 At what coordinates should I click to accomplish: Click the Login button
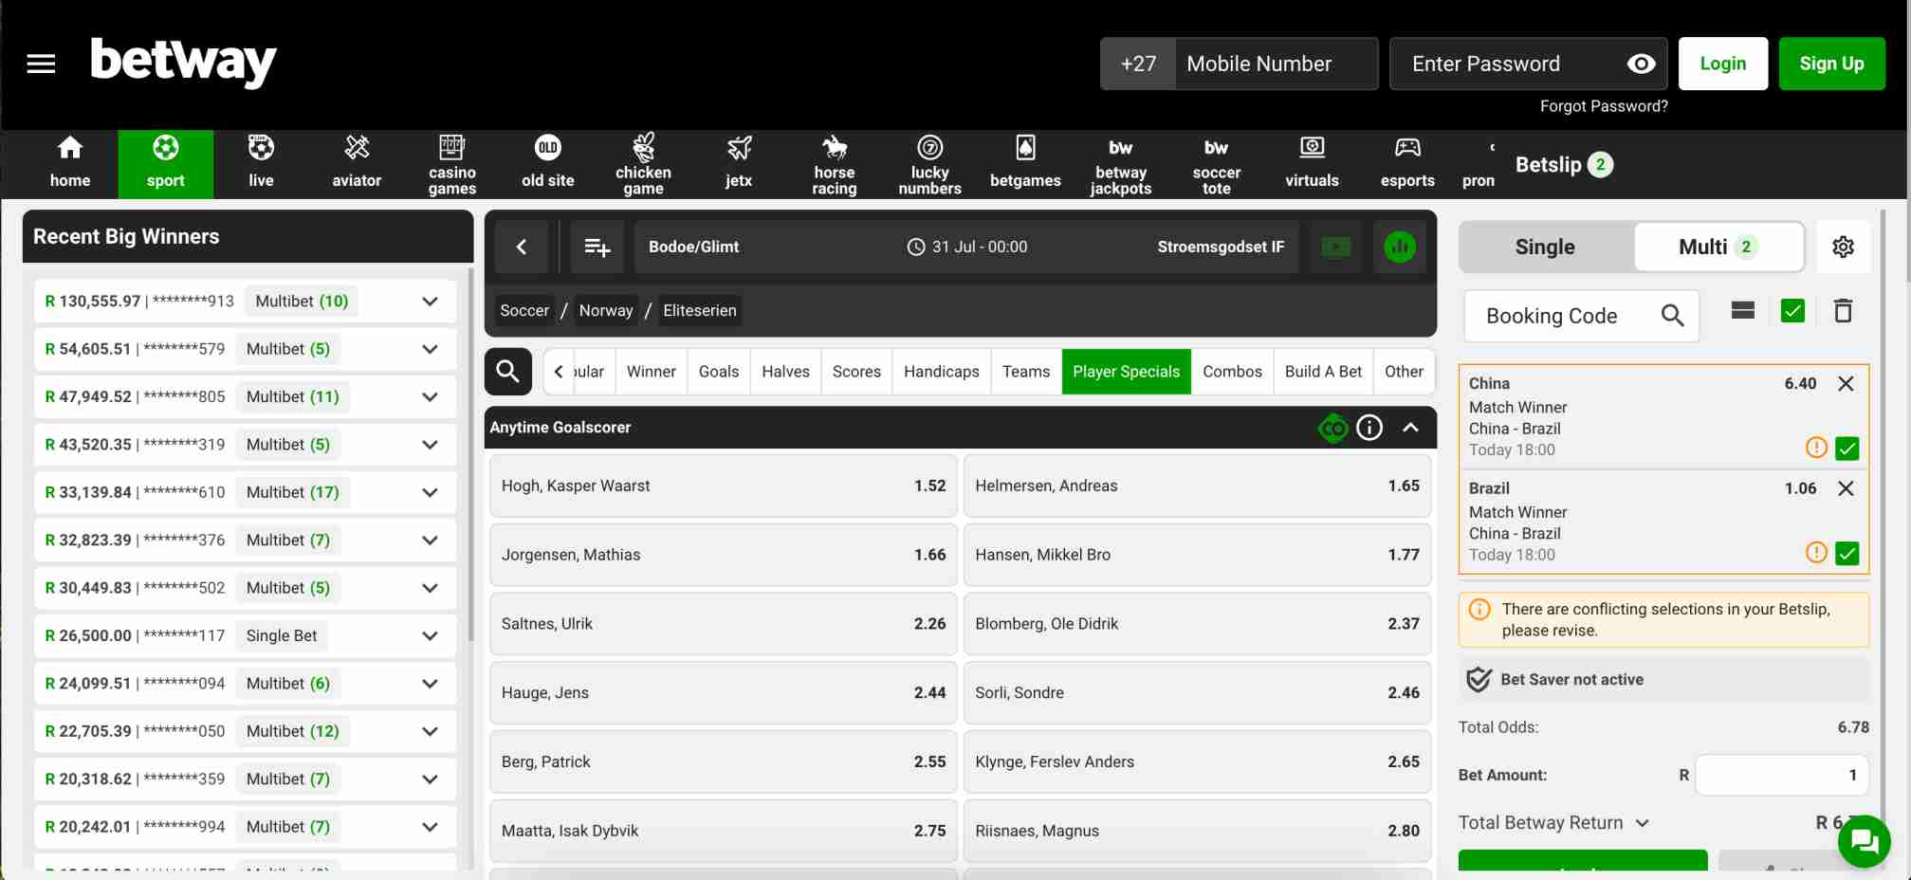coord(1723,64)
